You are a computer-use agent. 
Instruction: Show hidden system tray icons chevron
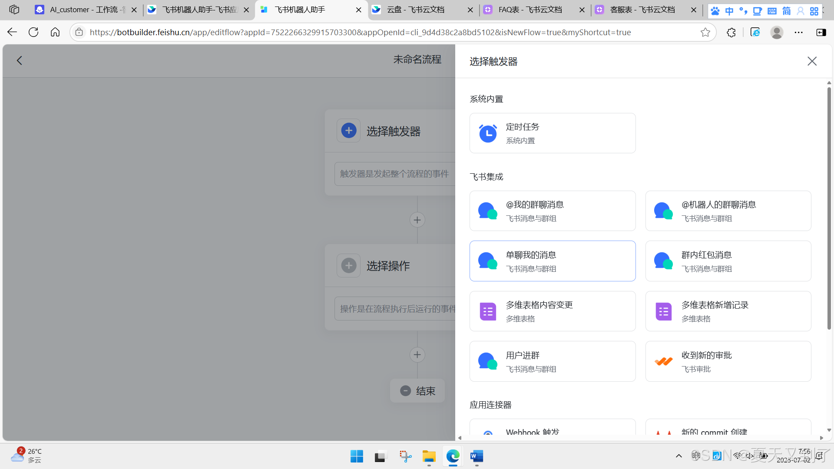(x=678, y=456)
